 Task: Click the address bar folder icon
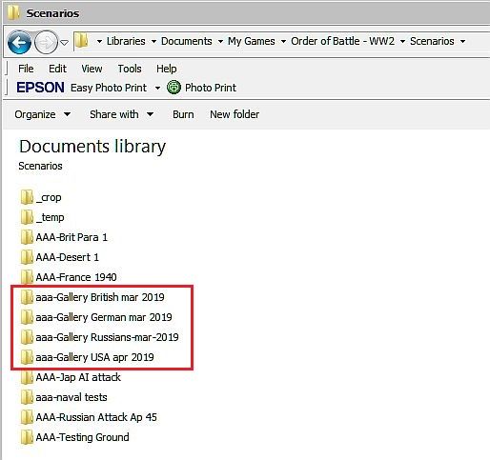pos(82,41)
